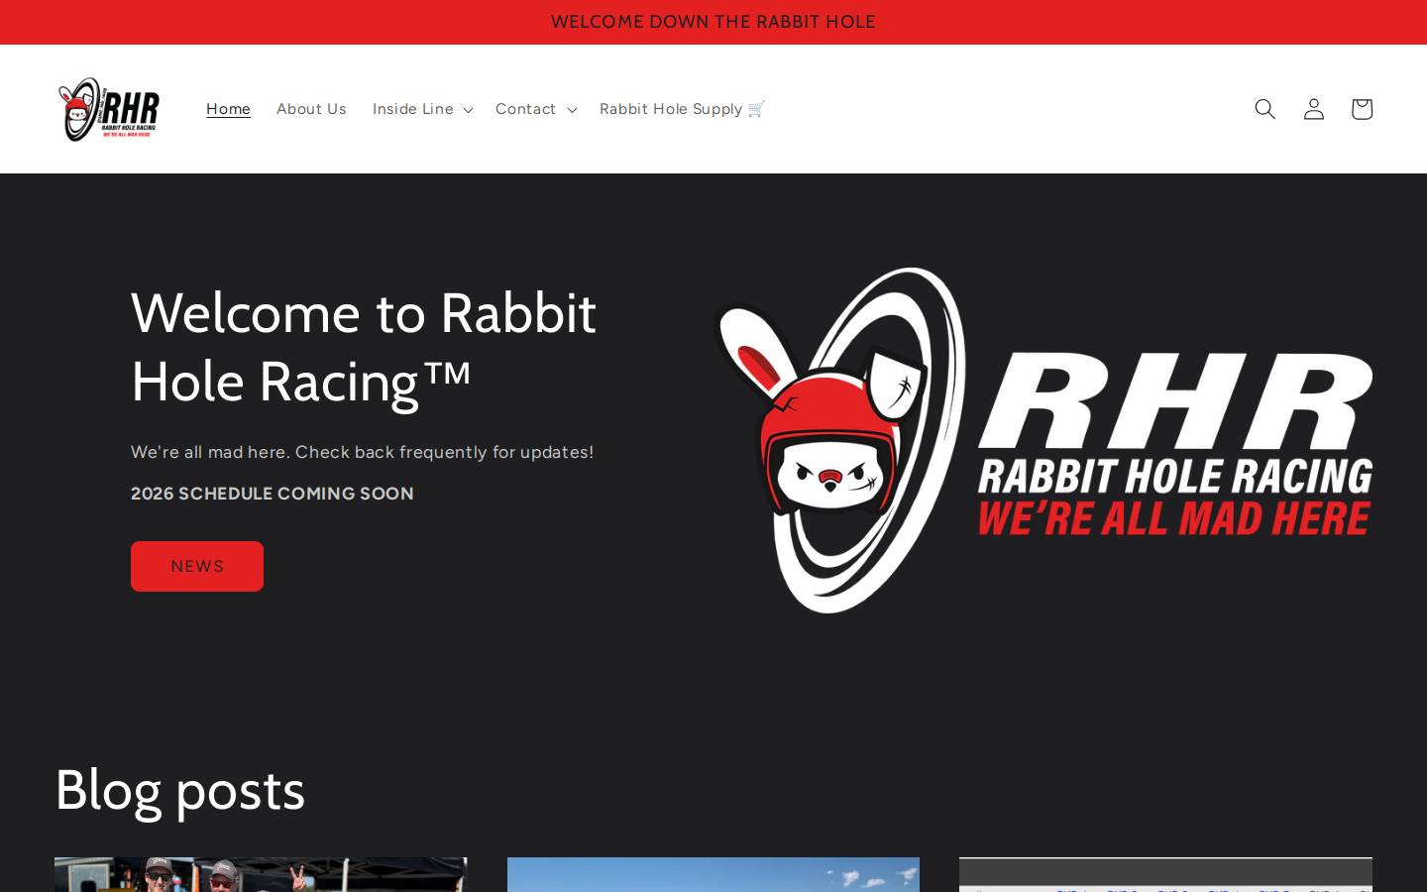Open third blog post thumbnail with table

click(x=1165, y=874)
